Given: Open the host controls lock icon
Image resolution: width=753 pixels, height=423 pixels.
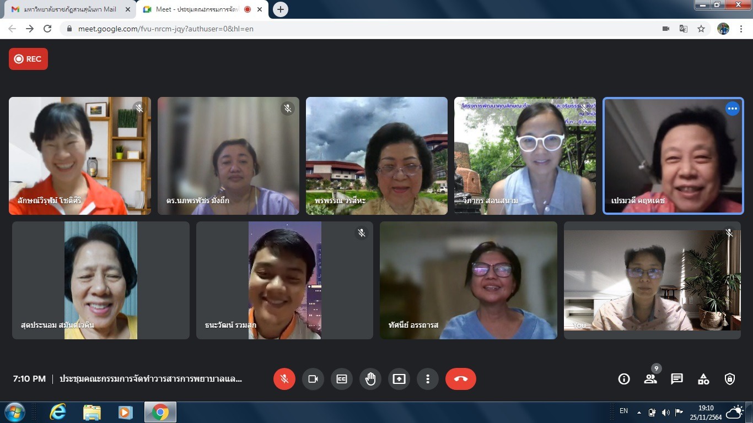Looking at the screenshot, I should point(730,379).
